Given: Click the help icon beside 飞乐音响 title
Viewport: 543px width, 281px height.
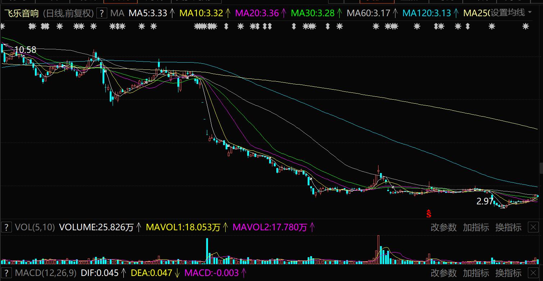Looking at the screenshot, I should [x=102, y=14].
